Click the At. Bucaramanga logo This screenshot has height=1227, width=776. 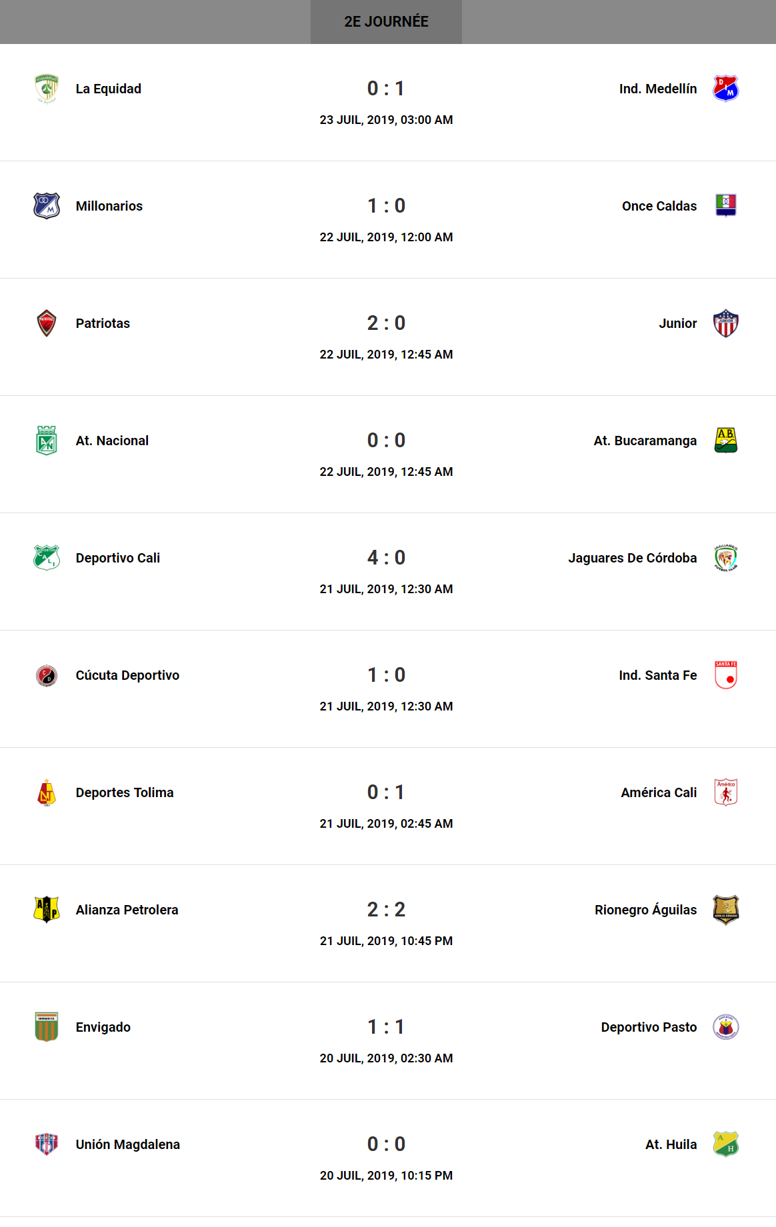(725, 441)
